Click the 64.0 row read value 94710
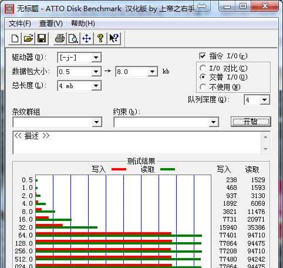The height and width of the screenshot is (268, 283). click(x=256, y=235)
